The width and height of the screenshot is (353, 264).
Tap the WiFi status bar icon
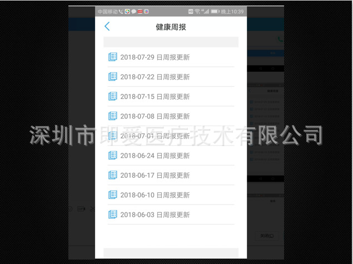197,11
